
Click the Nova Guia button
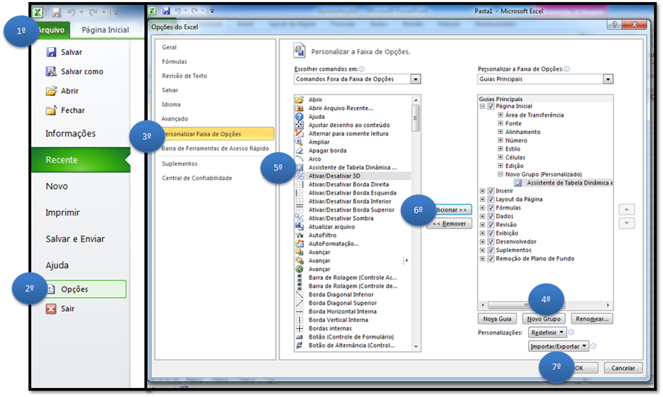[498, 319]
